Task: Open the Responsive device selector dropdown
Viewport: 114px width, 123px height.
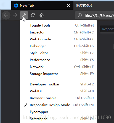Action: pyautogui.click(x=107, y=29)
